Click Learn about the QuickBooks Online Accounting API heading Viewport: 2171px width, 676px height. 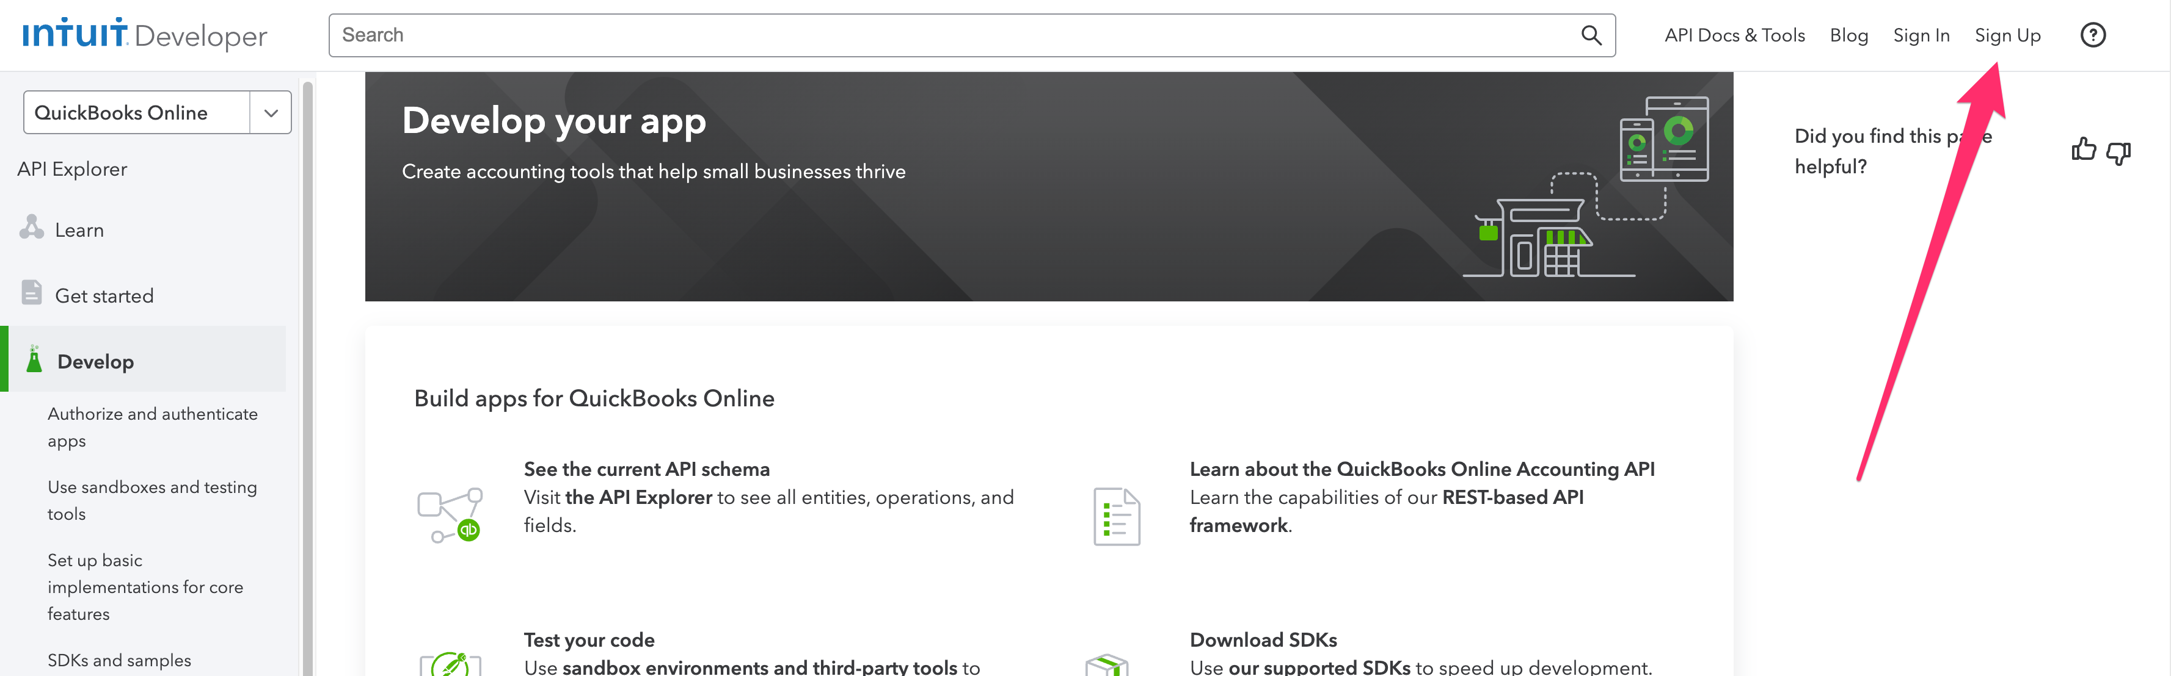tap(1421, 469)
